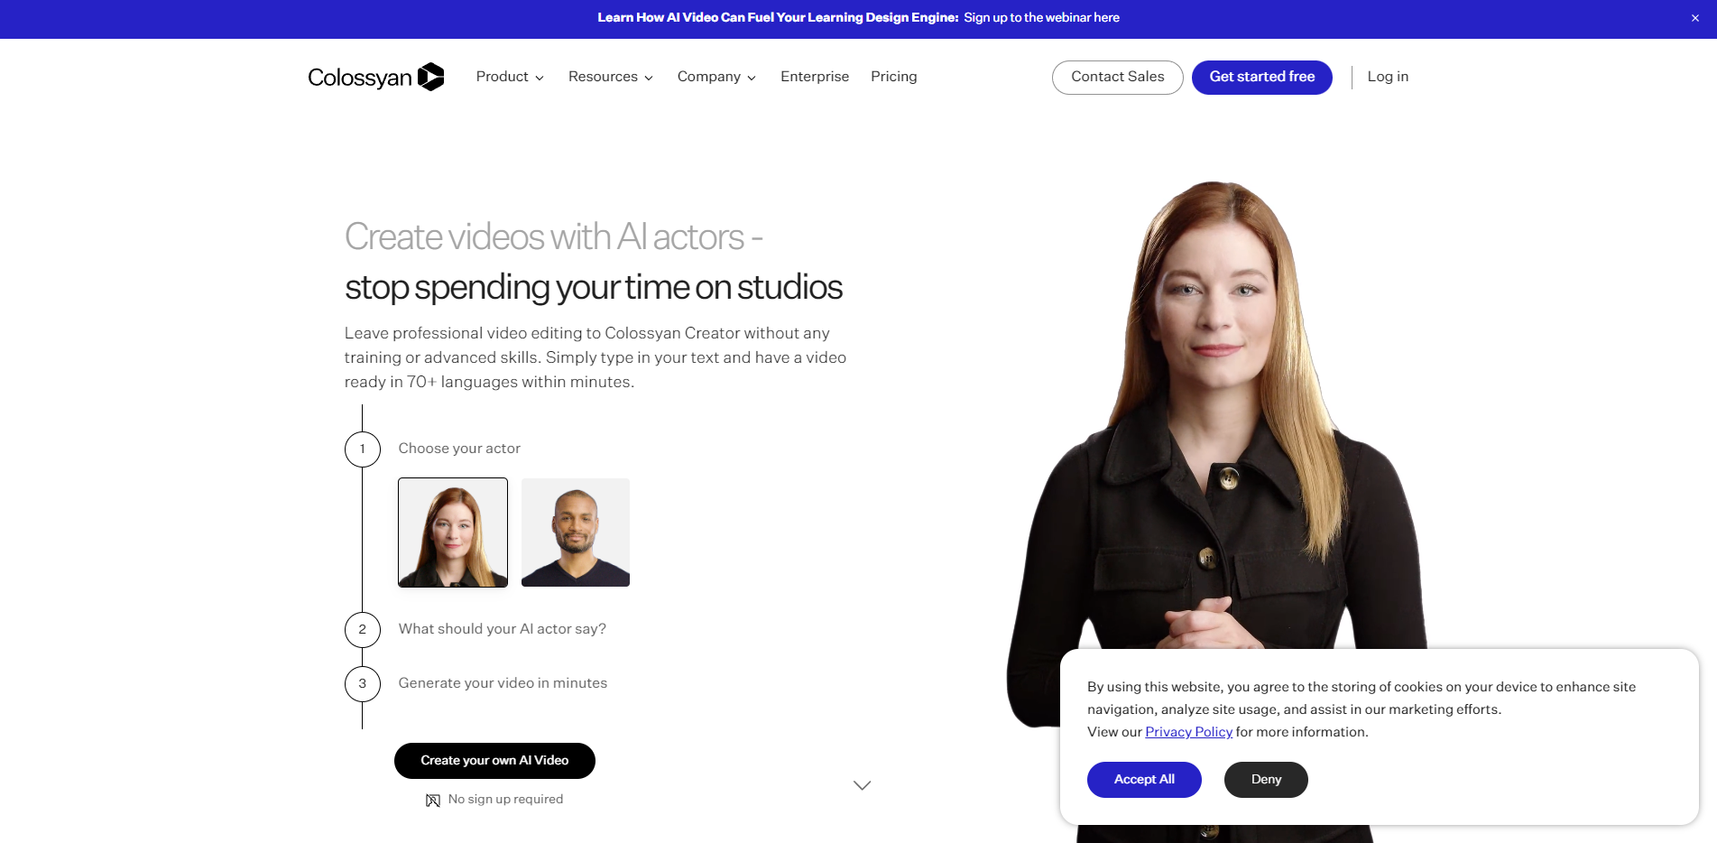Click Get started free button
1717x843 pixels.
[x=1262, y=77]
